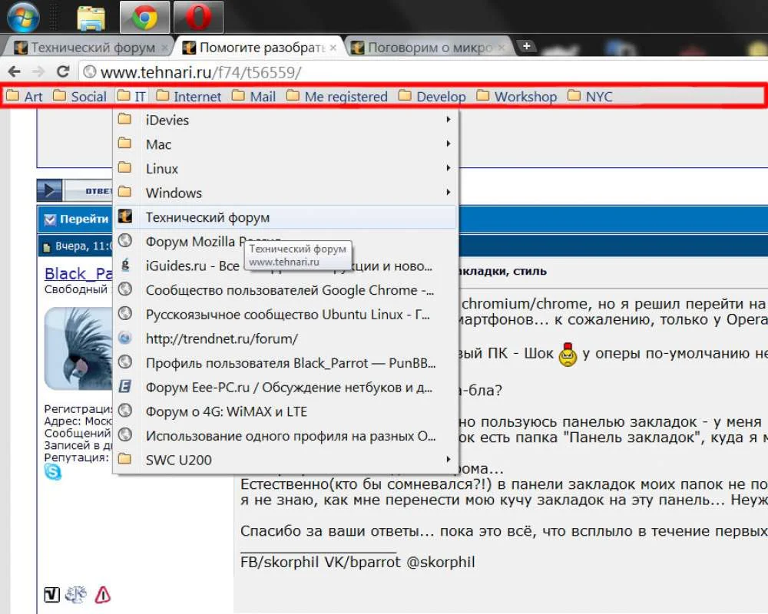Viewport: 768px width, 614px height.
Task: Click the Skype contact icon
Action: [53, 472]
